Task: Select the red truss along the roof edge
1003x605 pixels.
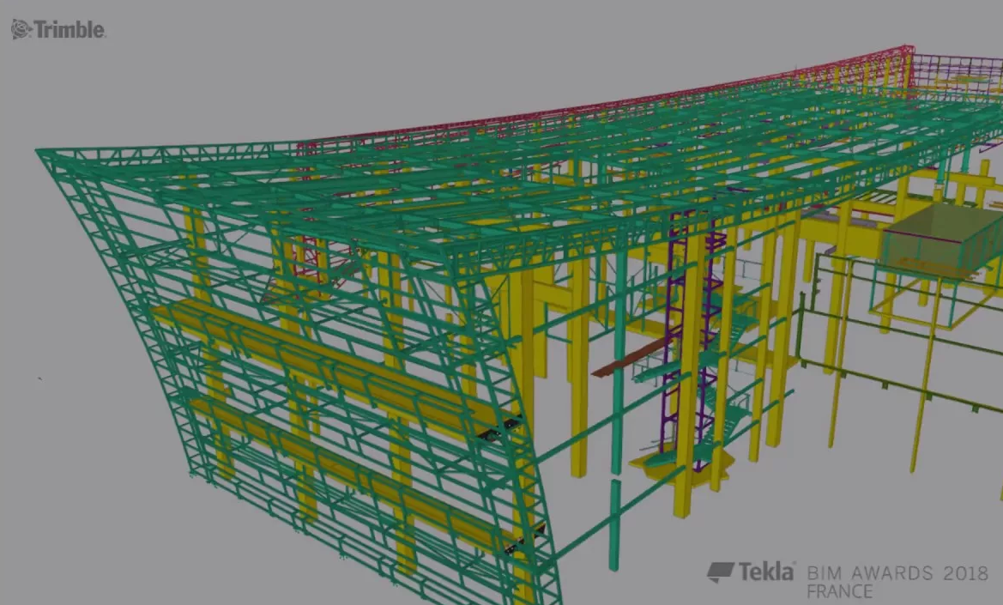Action: pyautogui.click(x=607, y=106)
